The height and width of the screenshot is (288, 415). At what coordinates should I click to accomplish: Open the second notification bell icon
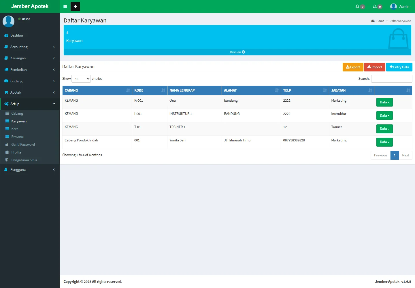click(375, 7)
